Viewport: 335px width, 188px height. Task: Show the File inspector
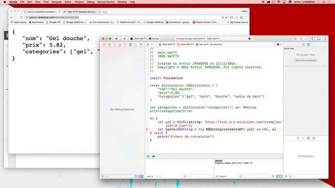tap(303, 44)
